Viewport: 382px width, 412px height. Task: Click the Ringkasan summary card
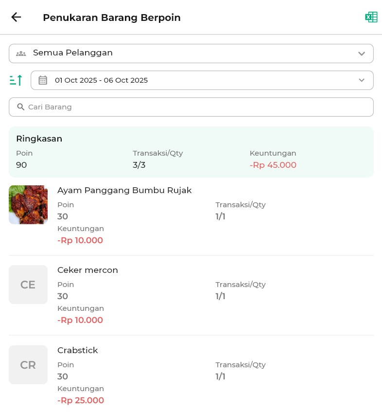[x=191, y=152]
